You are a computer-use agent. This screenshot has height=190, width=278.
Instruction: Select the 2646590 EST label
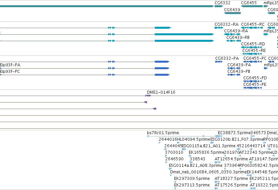[x=174, y=159]
